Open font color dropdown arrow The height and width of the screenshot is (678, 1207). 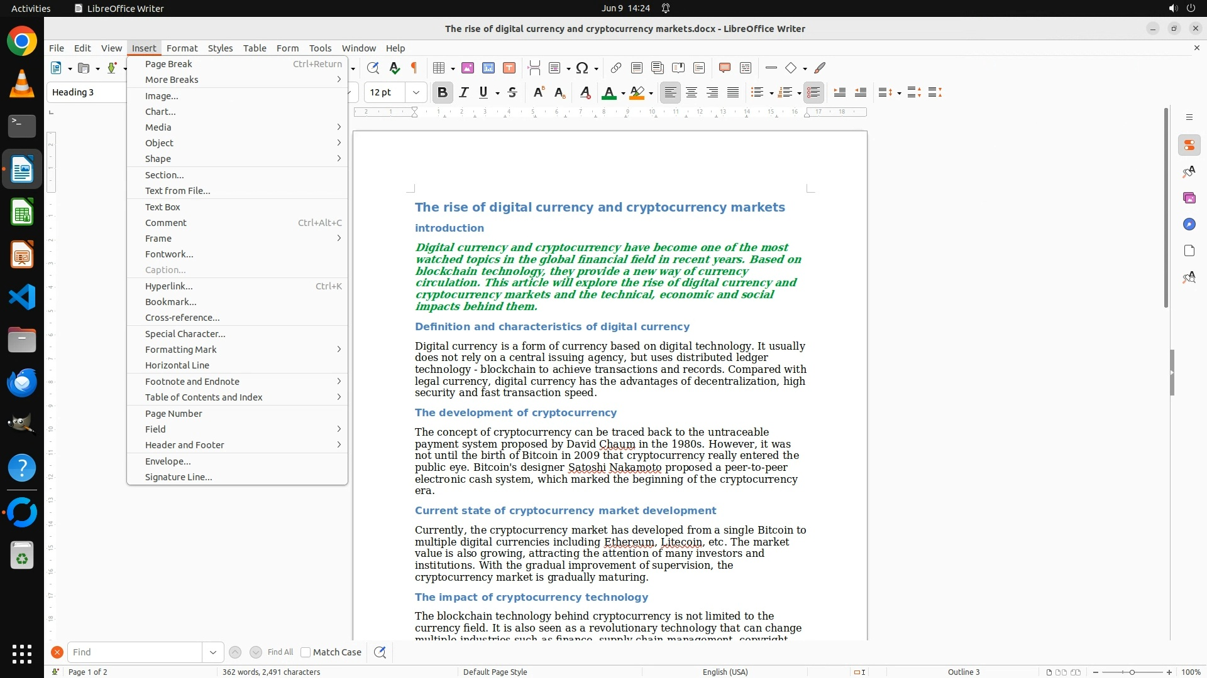(623, 94)
